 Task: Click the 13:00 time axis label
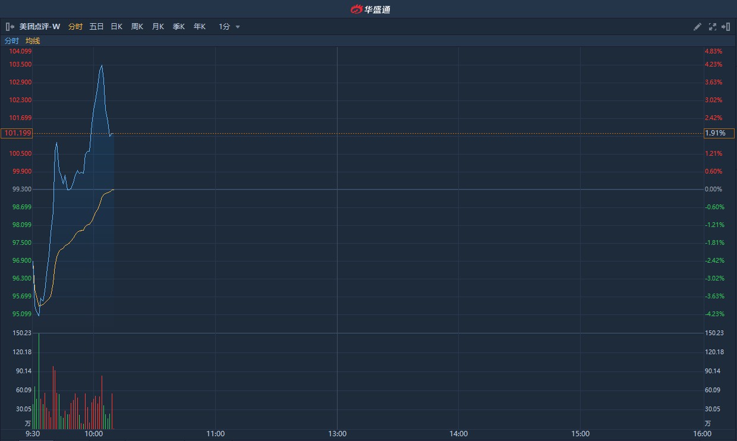338,434
